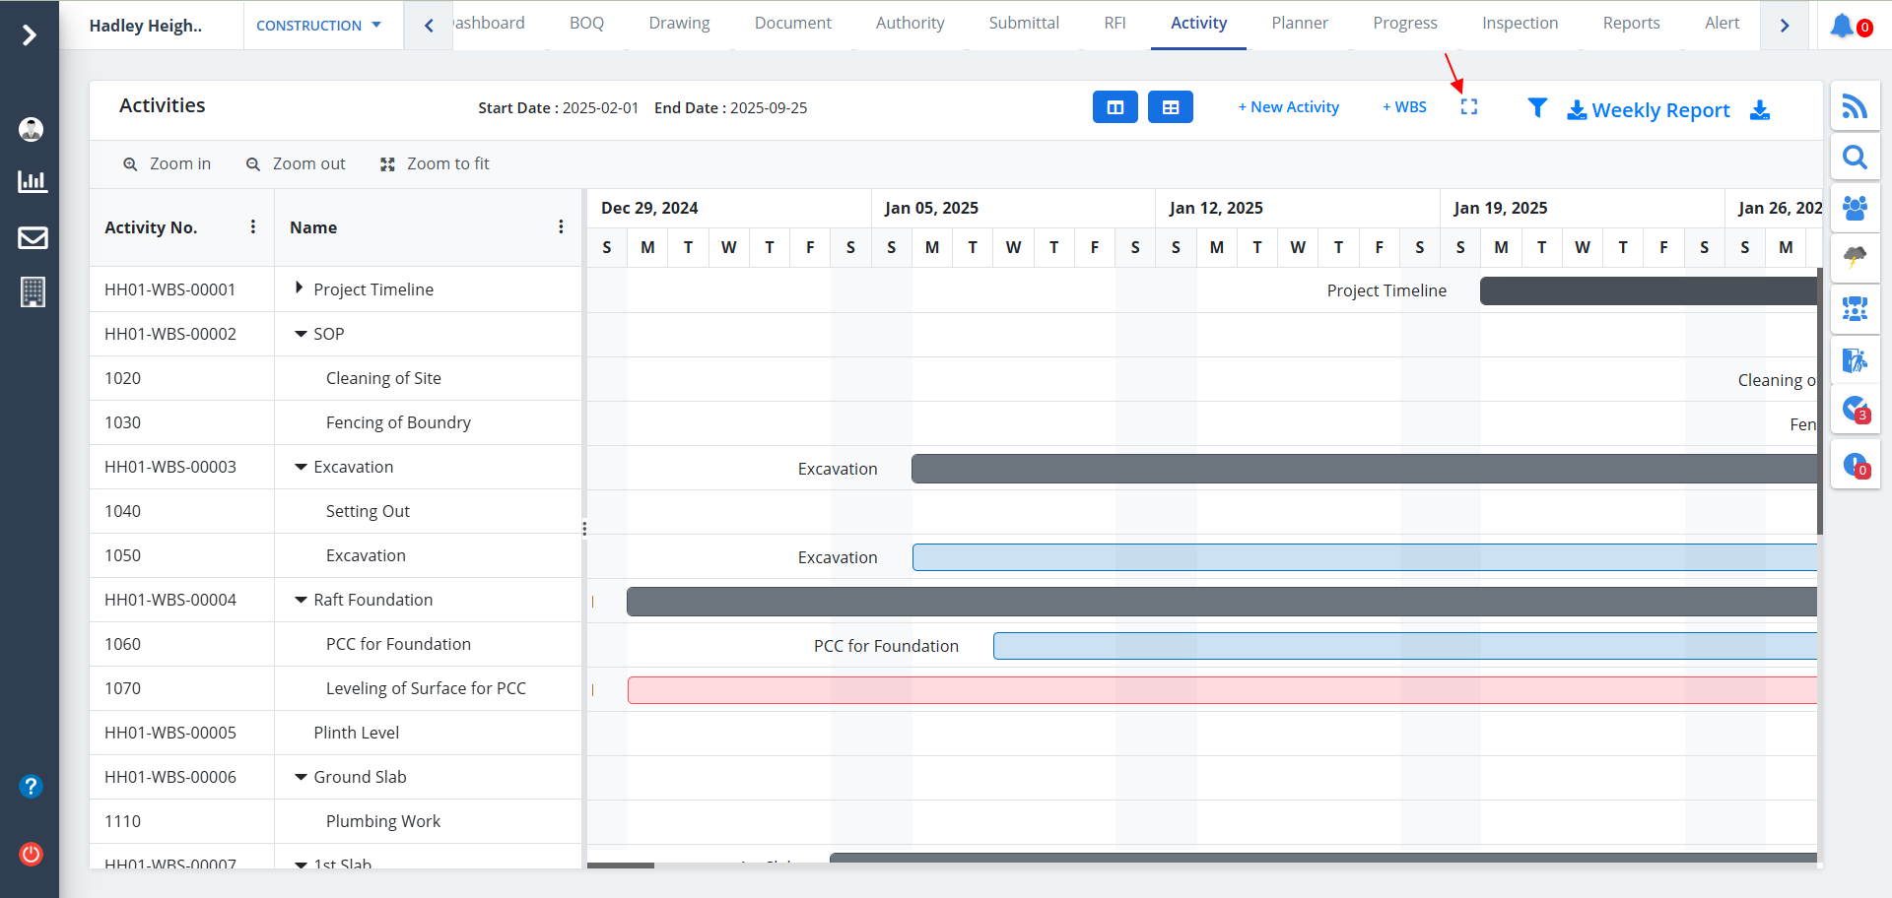The image size is (1892, 898).
Task: Open the help question mark icon
Action: pos(31,786)
